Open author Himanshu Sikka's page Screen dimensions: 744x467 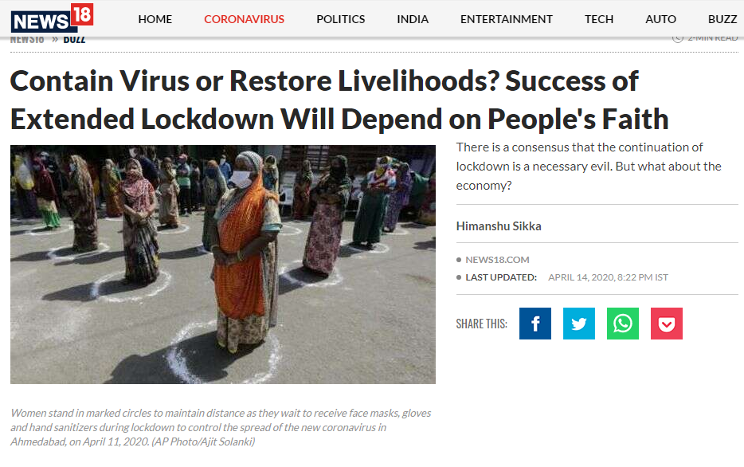[x=499, y=226]
